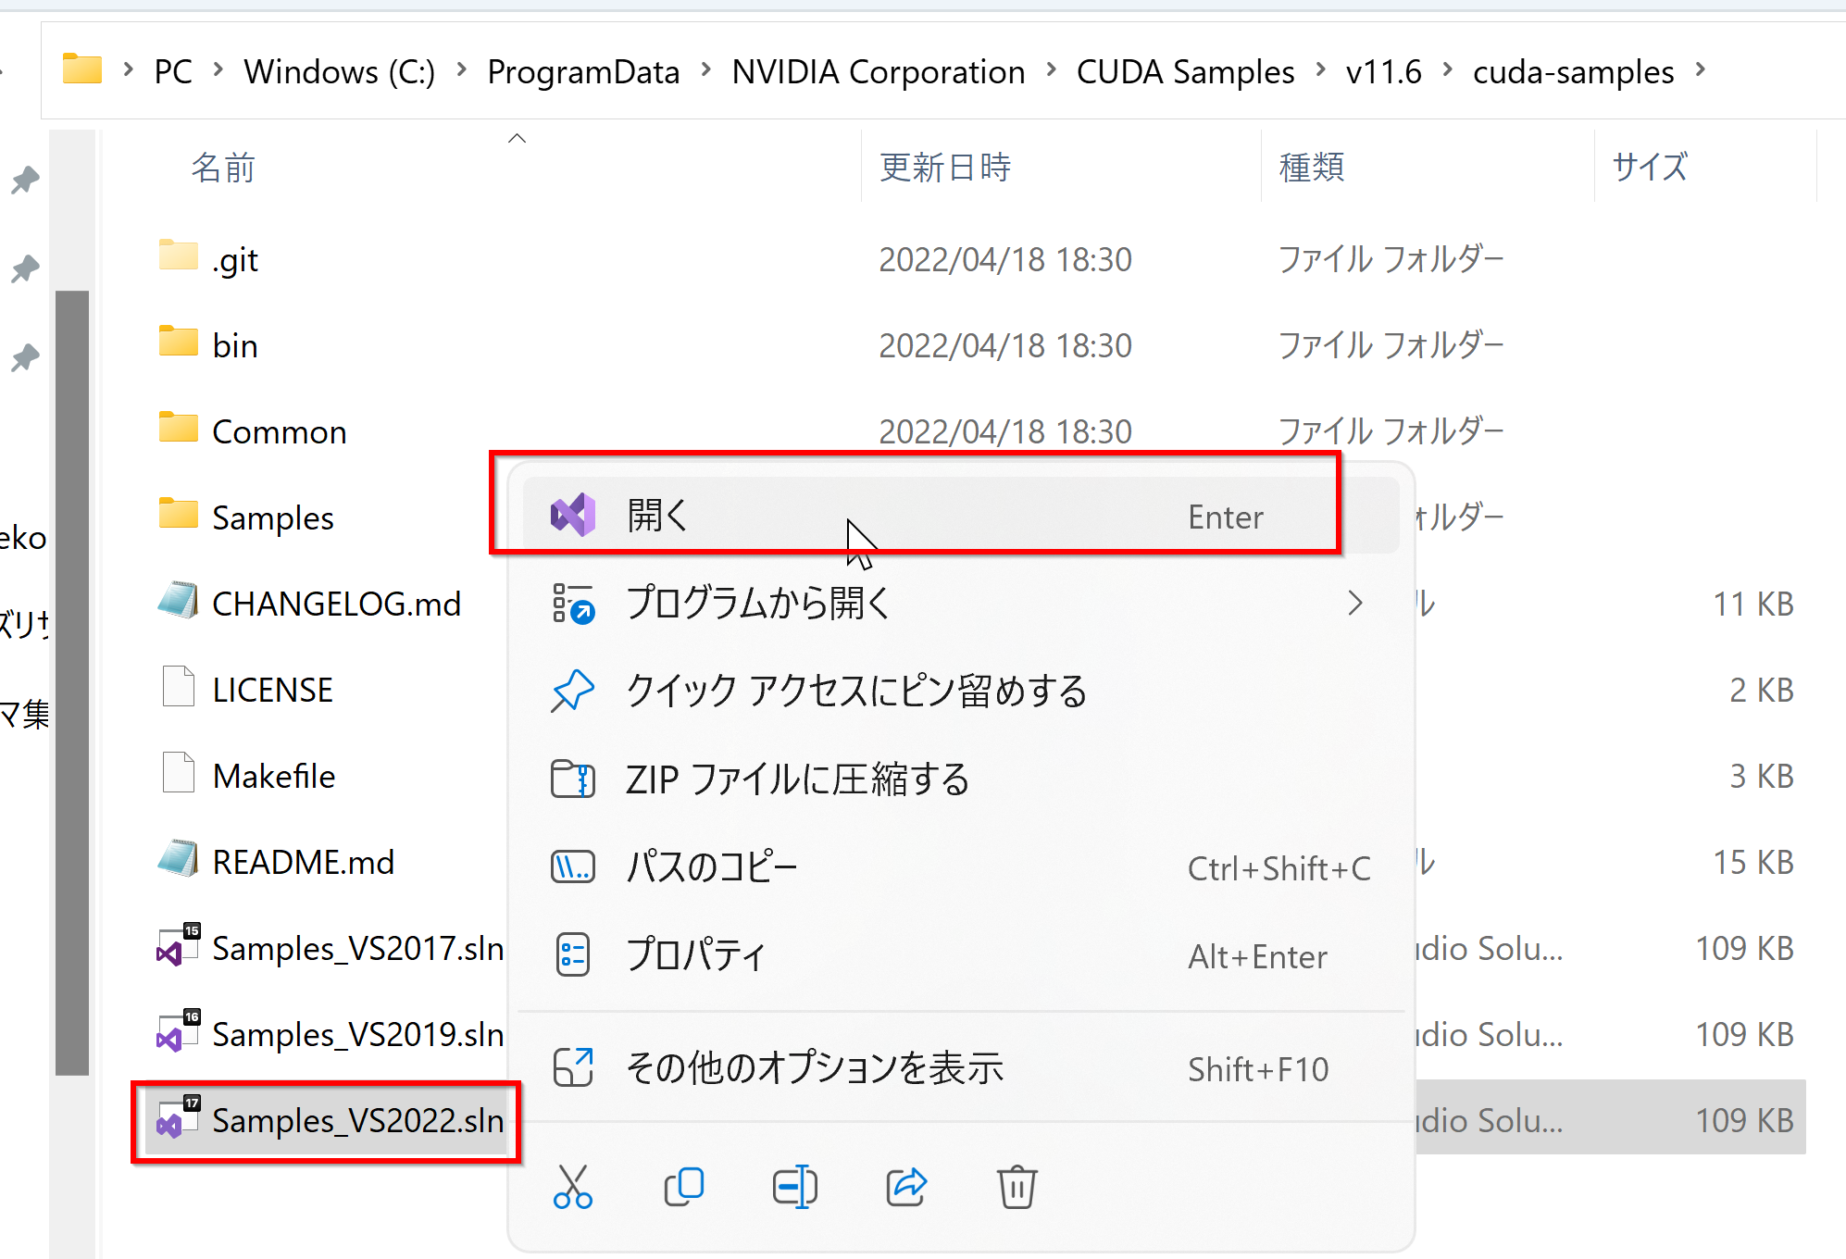
Task: Click the path copy icon beside パスのコピー
Action: [573, 867]
